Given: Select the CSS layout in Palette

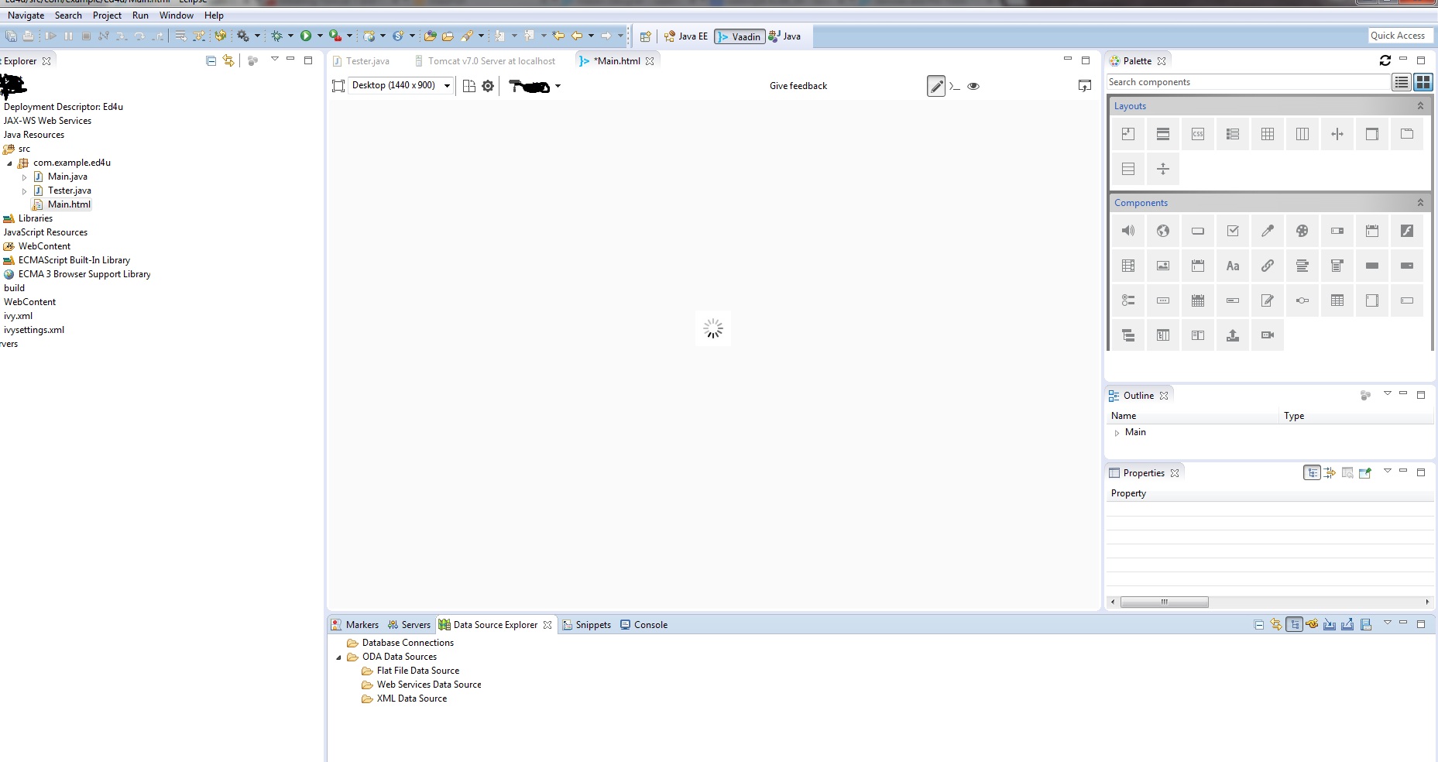Looking at the screenshot, I should tap(1198, 134).
